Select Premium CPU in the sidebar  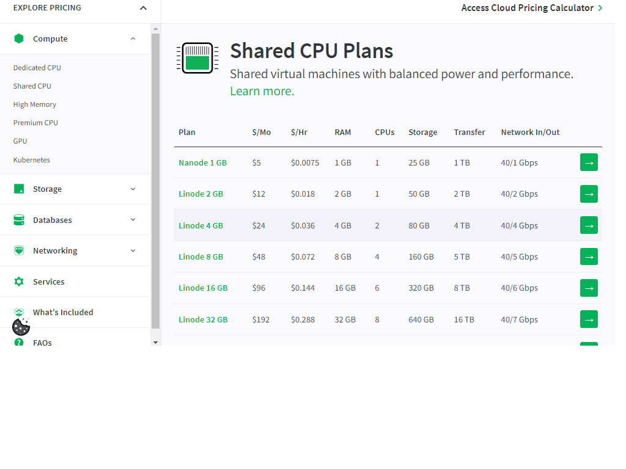point(35,123)
